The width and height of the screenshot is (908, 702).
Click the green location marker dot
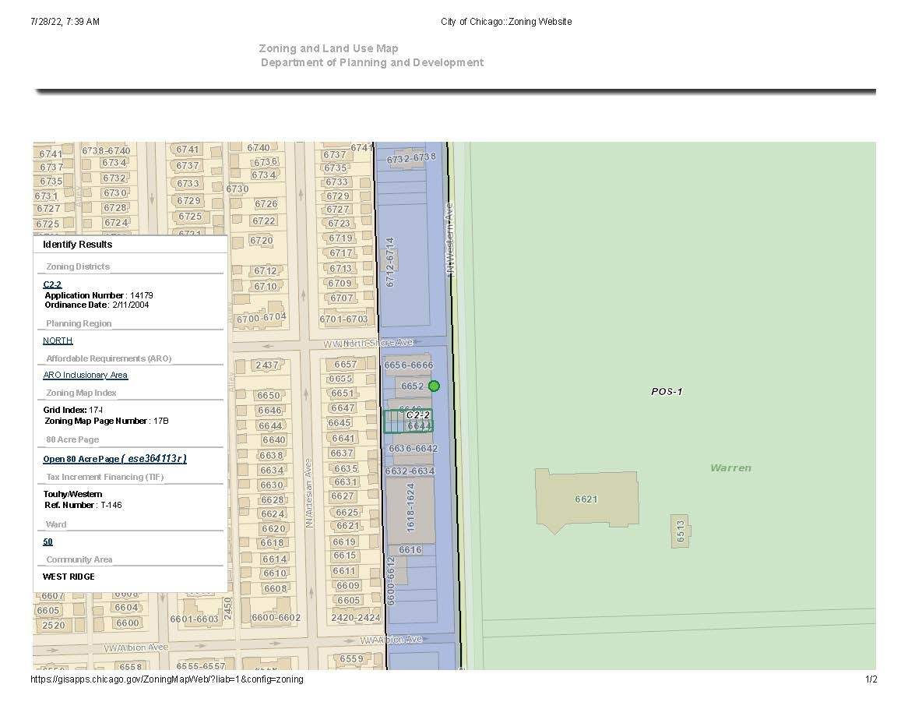[x=434, y=386]
